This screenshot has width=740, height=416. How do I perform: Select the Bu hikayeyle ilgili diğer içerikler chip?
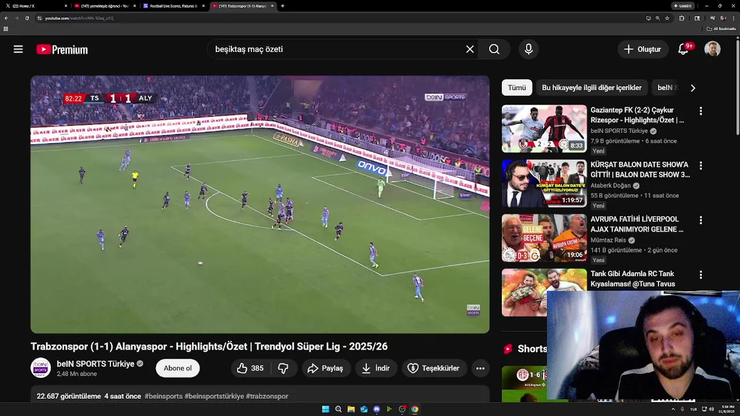coord(591,88)
